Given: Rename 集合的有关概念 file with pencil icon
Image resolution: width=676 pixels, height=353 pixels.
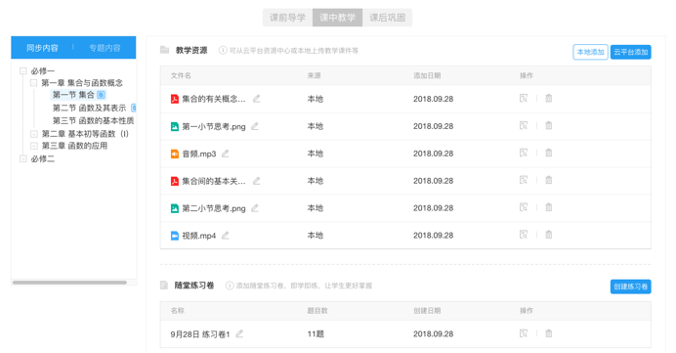Looking at the screenshot, I should coord(257,99).
